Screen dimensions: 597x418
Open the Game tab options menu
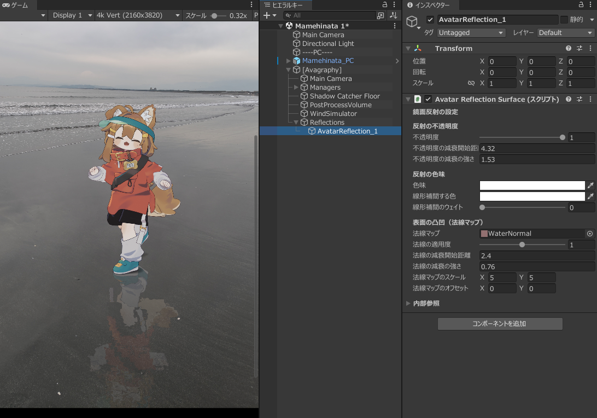pyautogui.click(x=251, y=4)
